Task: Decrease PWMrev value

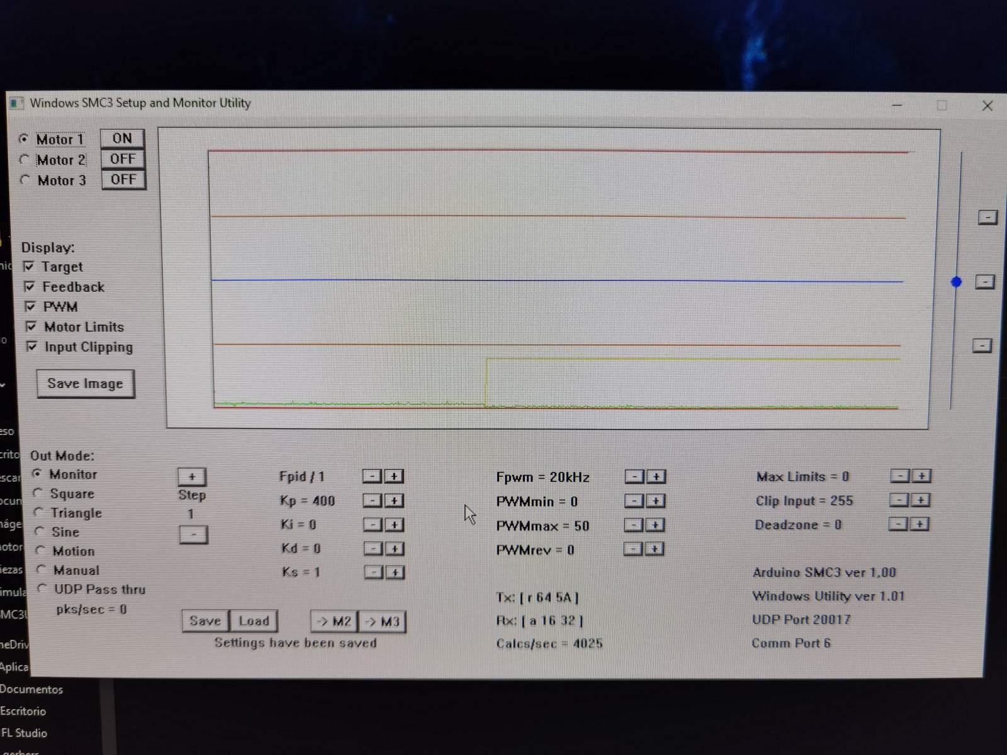Action: coord(633,549)
